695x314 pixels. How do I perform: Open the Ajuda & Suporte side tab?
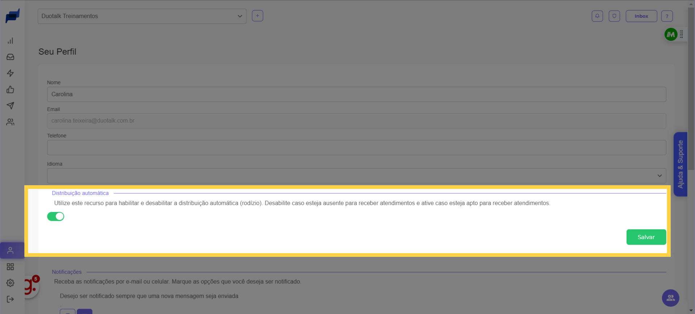pos(680,164)
